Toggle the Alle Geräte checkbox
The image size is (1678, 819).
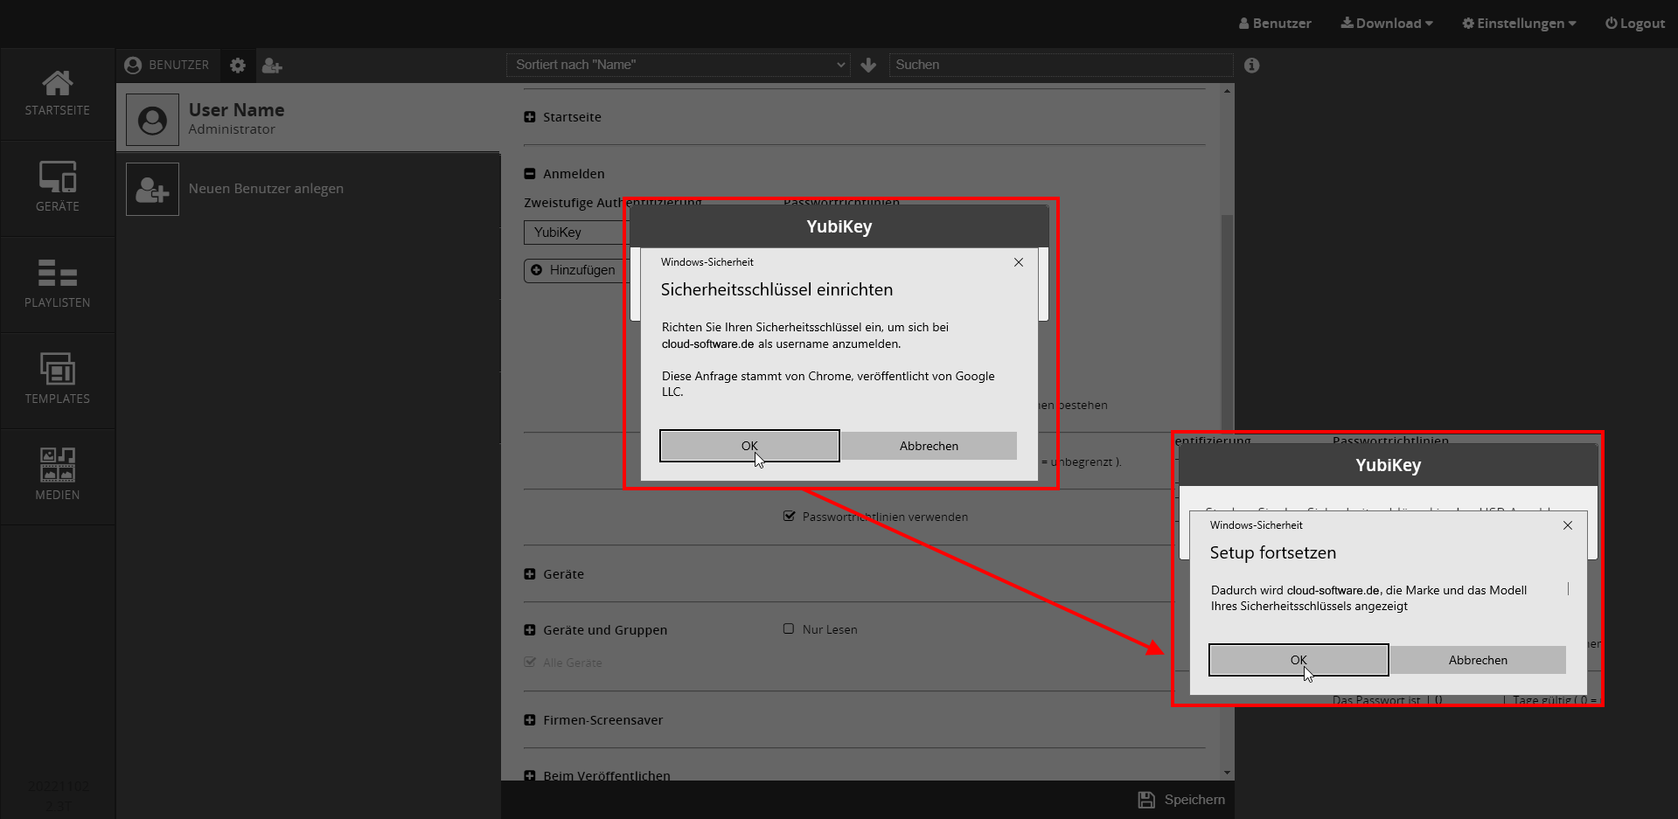530,663
